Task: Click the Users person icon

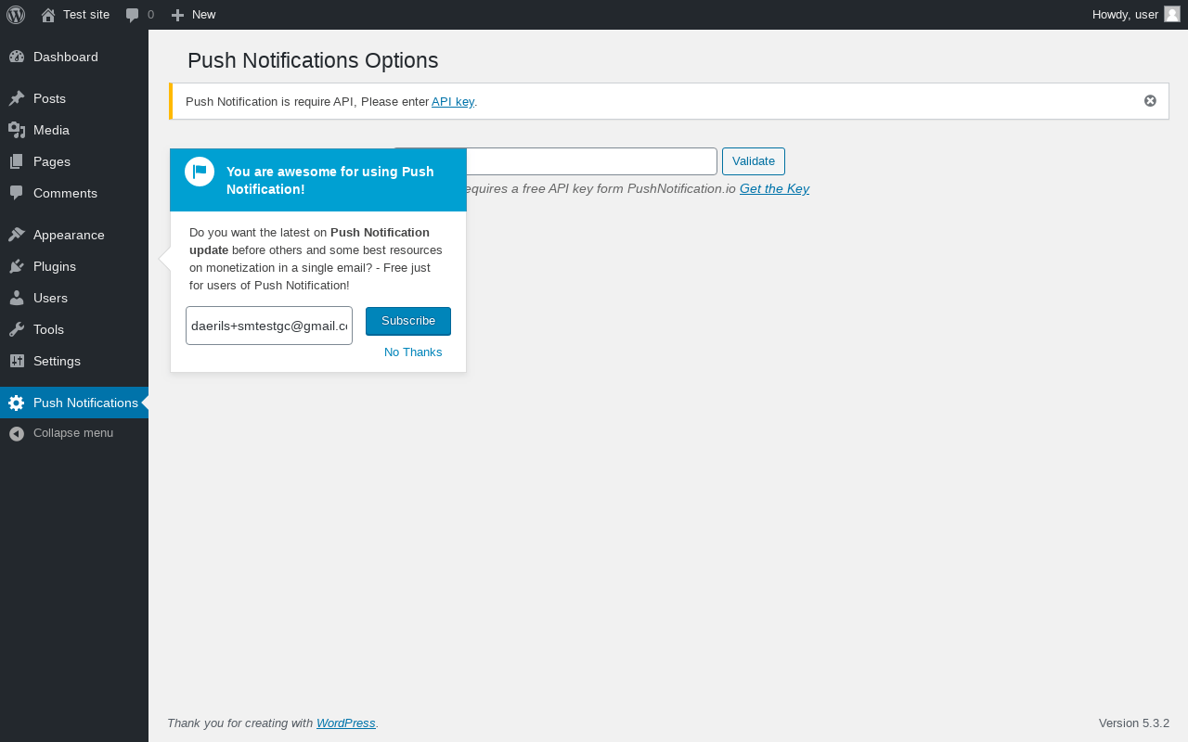Action: pos(17,298)
